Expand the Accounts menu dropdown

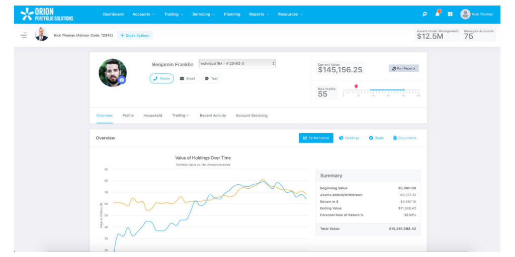coord(143,14)
